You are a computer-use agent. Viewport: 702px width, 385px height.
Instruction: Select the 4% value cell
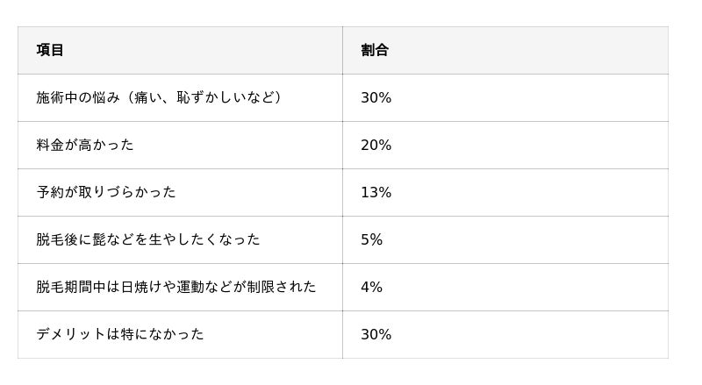[371, 287]
